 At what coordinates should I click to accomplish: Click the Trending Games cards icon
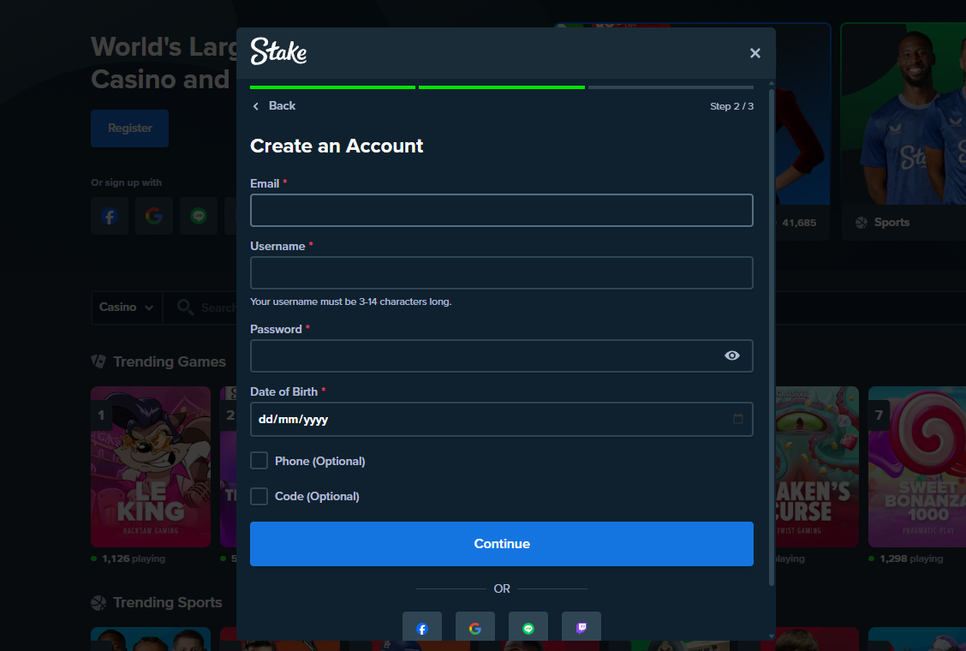tap(98, 361)
